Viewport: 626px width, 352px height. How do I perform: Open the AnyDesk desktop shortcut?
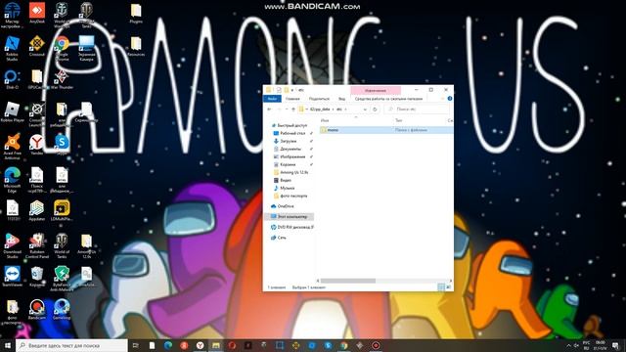tap(37, 13)
